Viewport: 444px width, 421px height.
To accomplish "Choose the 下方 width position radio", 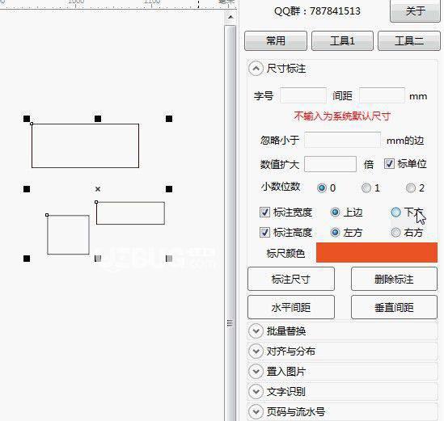I will tap(395, 213).
